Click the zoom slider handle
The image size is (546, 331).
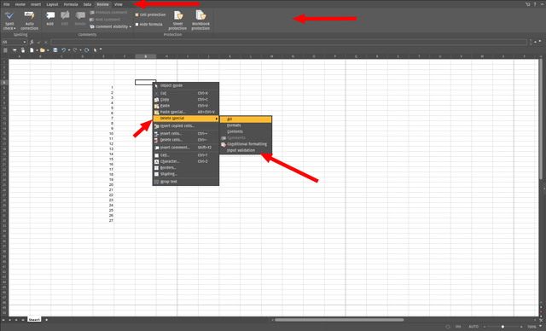click(x=502, y=327)
